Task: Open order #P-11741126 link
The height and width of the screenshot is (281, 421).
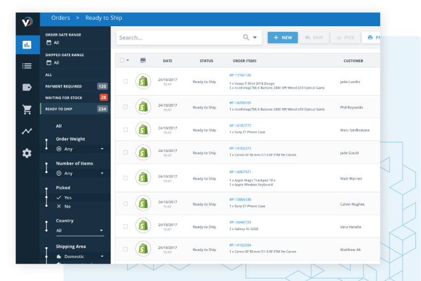Action: tap(240, 75)
